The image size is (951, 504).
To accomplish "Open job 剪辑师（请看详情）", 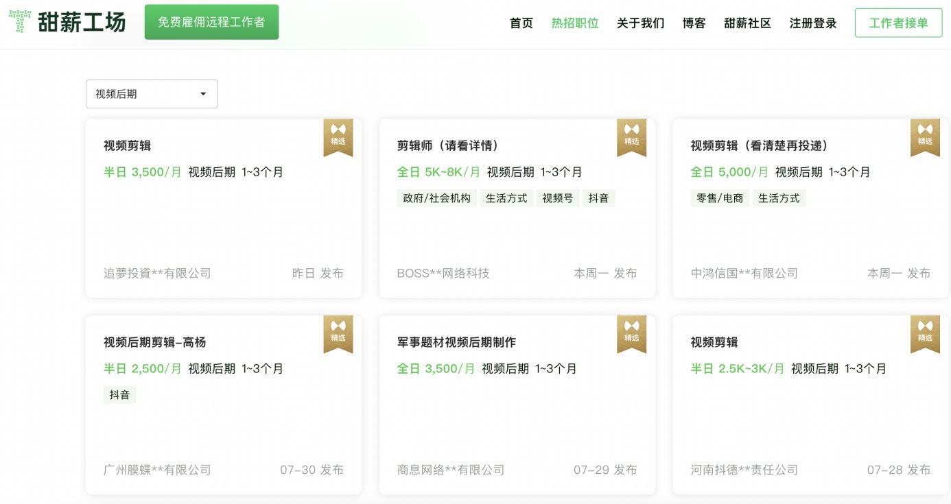I will (x=449, y=145).
